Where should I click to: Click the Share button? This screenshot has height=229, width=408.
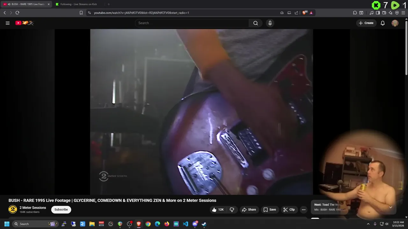[x=249, y=210]
